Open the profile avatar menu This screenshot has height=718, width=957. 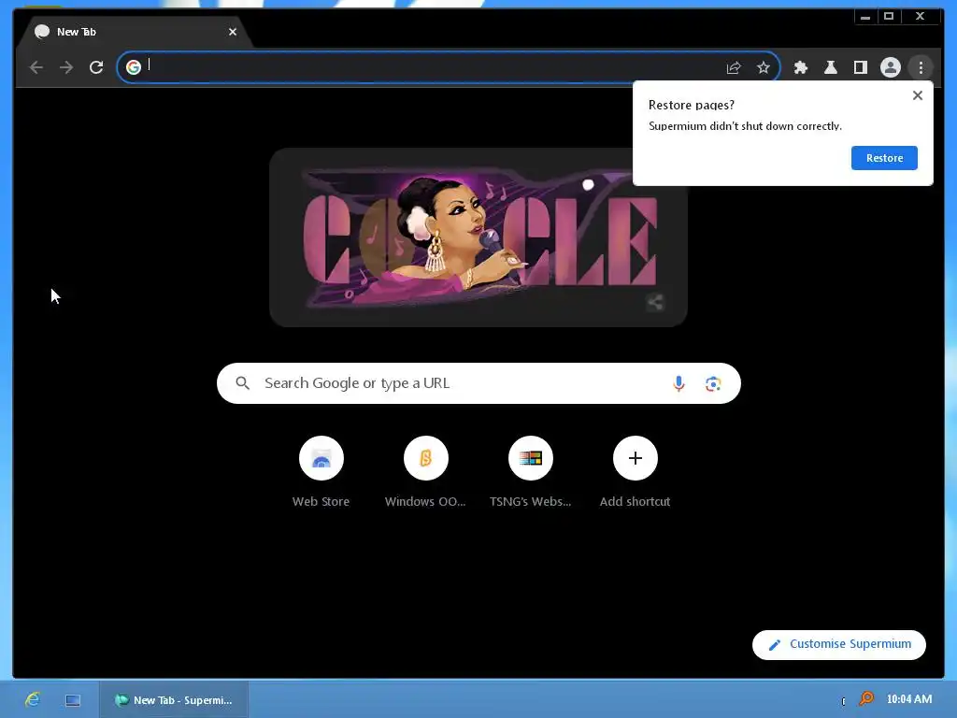click(891, 67)
